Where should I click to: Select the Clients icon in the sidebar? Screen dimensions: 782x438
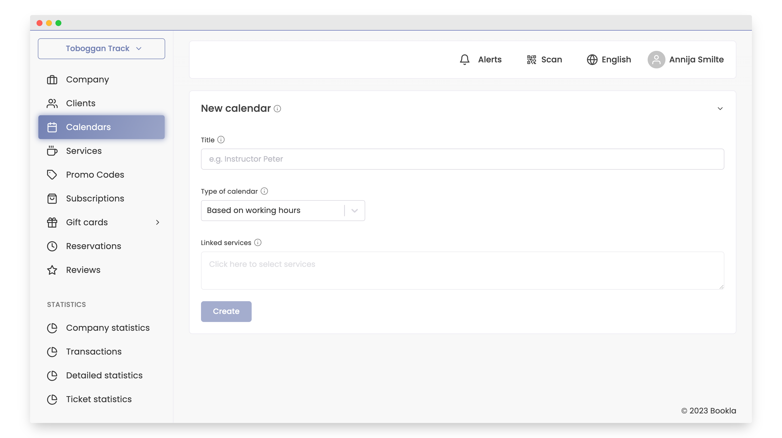click(52, 103)
